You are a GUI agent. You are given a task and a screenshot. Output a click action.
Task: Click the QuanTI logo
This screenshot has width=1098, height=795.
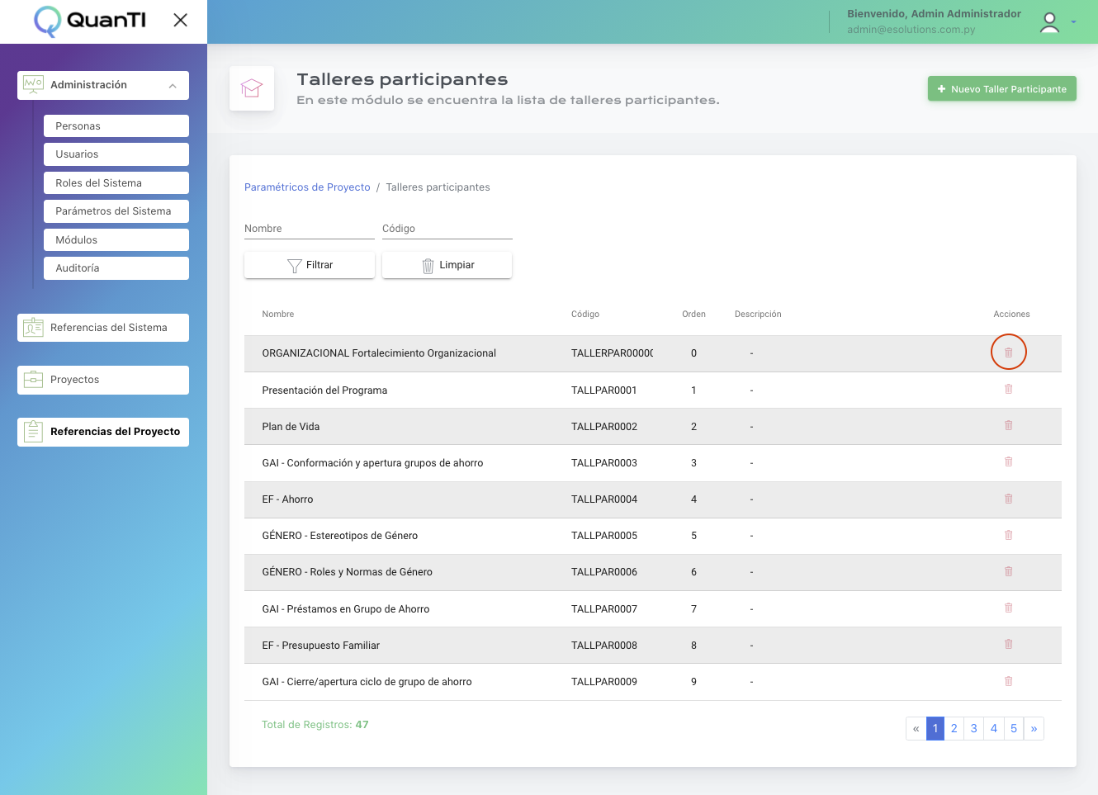point(90,21)
